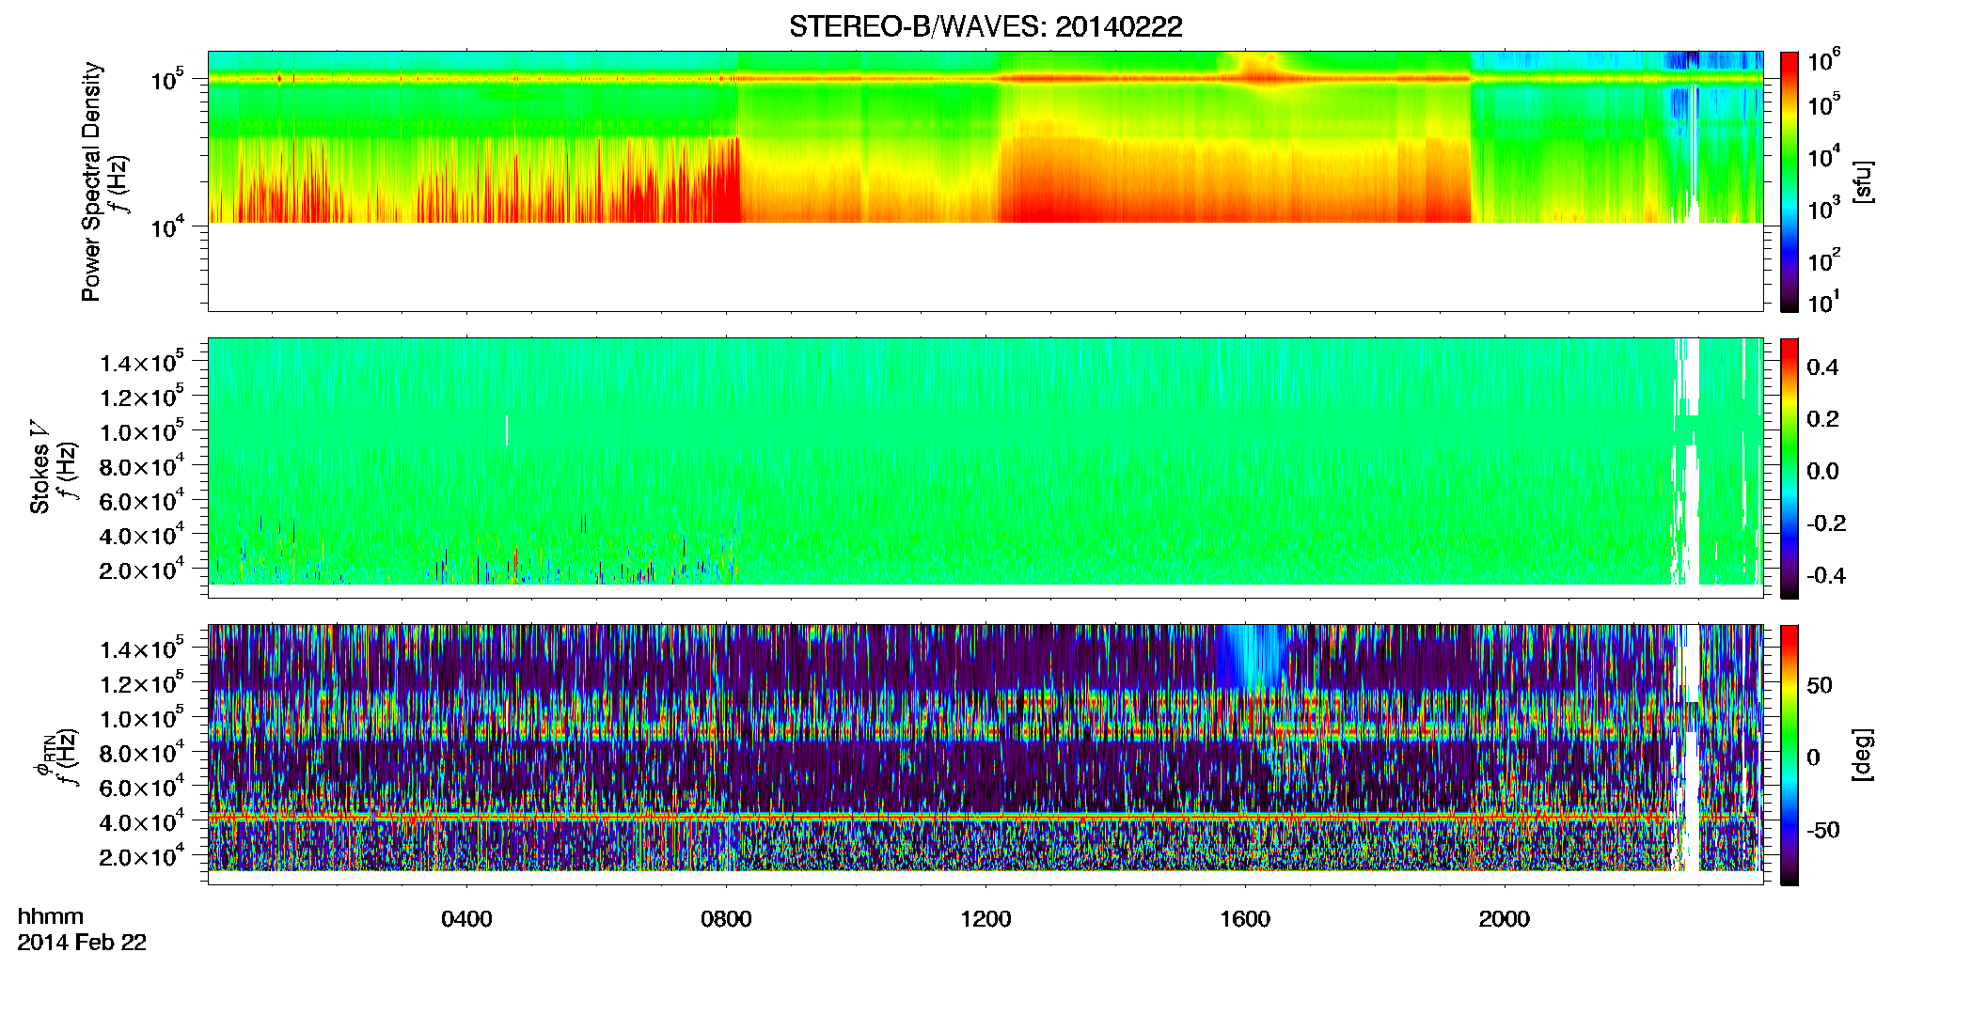Click the 0400 time tick label
The height and width of the screenshot is (1015, 1971).
pyautogui.click(x=466, y=919)
